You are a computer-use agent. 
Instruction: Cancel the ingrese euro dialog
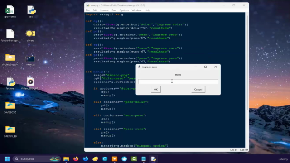pos(198,90)
